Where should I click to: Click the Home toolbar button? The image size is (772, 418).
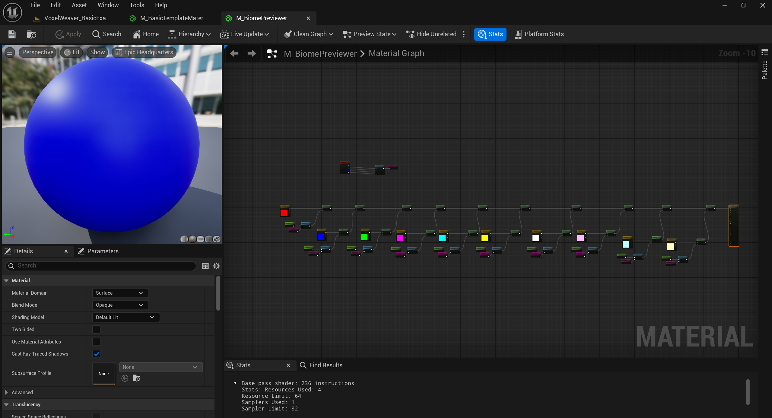point(146,34)
